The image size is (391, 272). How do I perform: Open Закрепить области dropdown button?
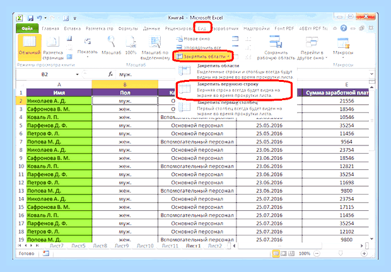(204, 57)
